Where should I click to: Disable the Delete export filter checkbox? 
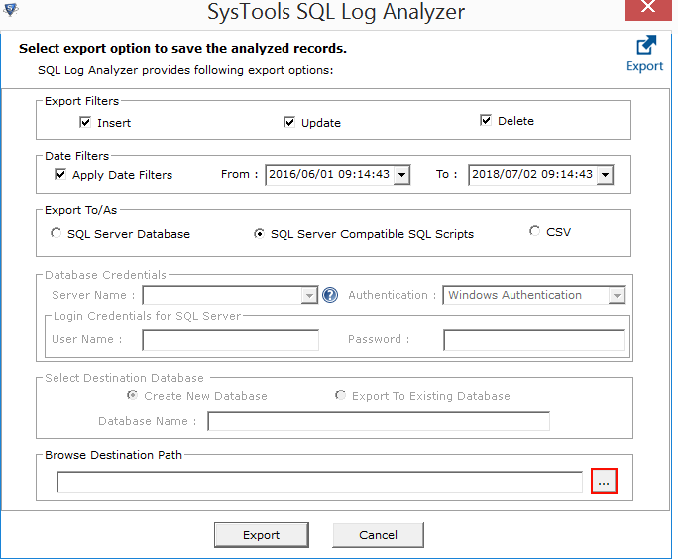pos(486,121)
